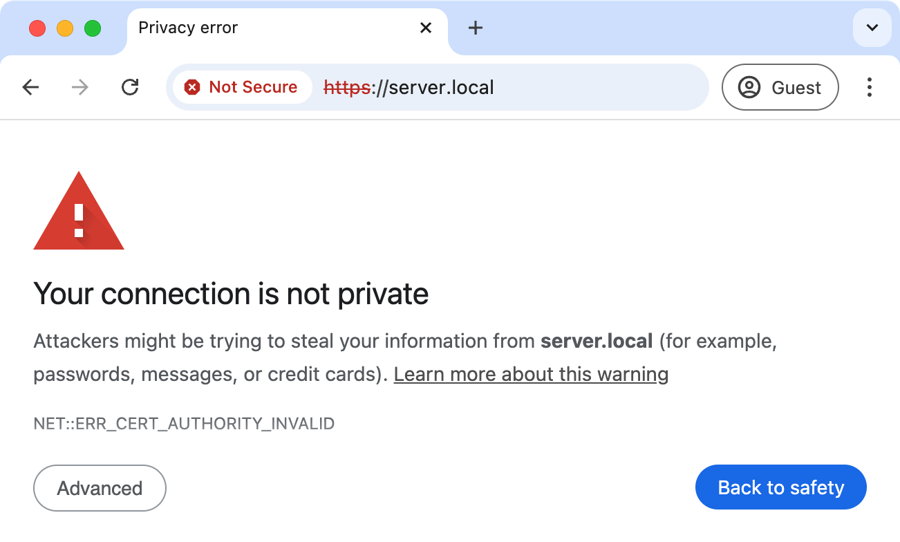
Task: Select the Privacy error tab
Action: [263, 28]
